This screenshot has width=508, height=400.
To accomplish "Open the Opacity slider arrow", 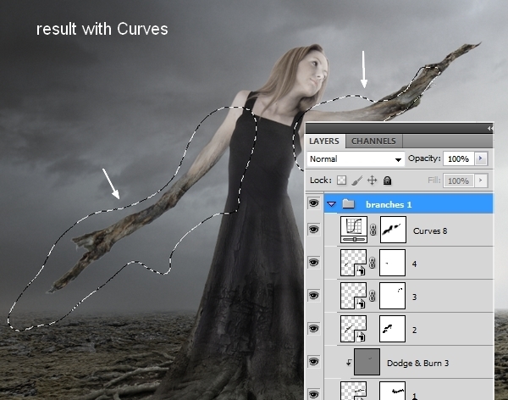I will point(481,158).
